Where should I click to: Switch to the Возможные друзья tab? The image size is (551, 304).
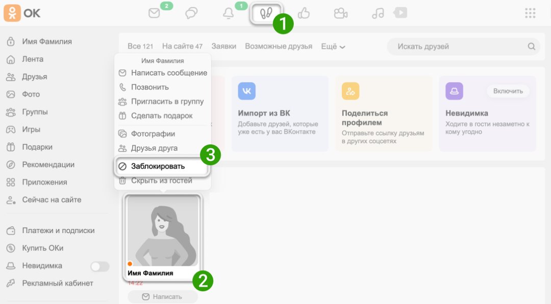pyautogui.click(x=279, y=46)
